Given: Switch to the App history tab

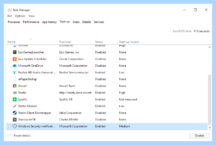Looking at the screenshot, I should click(x=49, y=22).
